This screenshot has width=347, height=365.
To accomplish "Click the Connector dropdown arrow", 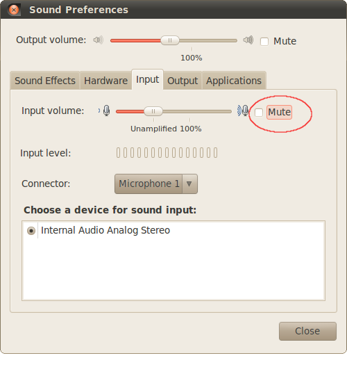I will click(189, 184).
